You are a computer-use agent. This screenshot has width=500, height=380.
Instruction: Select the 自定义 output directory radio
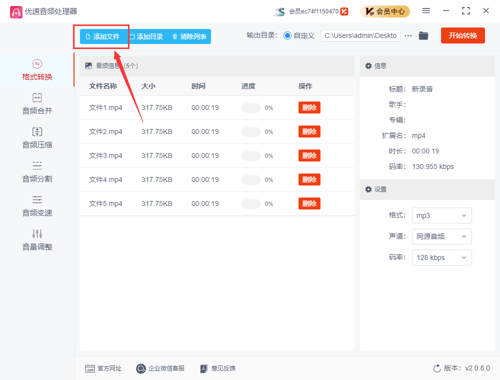[287, 35]
